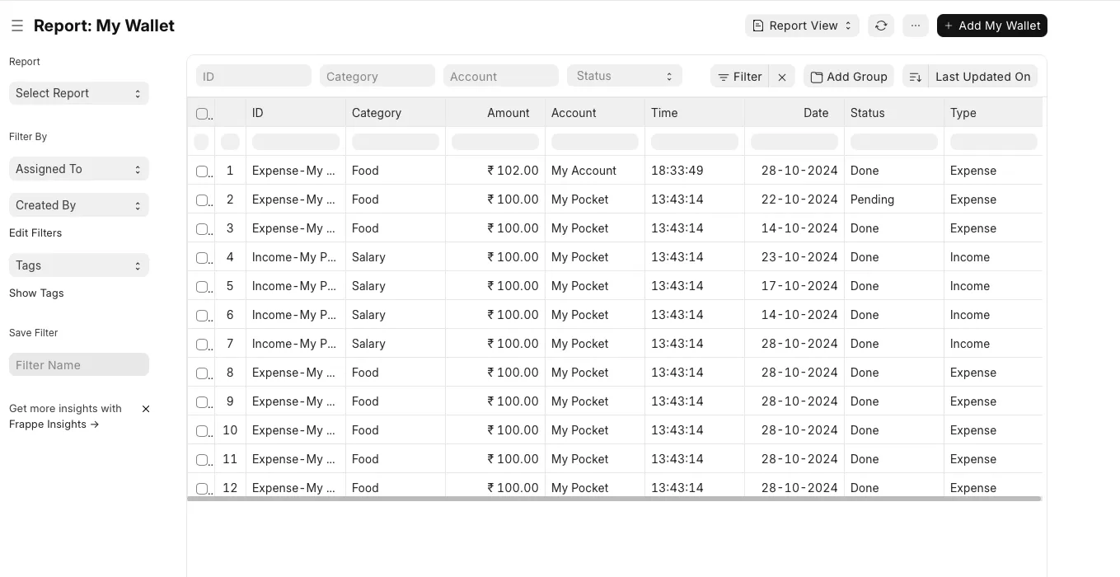Image resolution: width=1120 pixels, height=577 pixels.
Task: Click the Report: My Wallet page title
Action: coord(104,26)
